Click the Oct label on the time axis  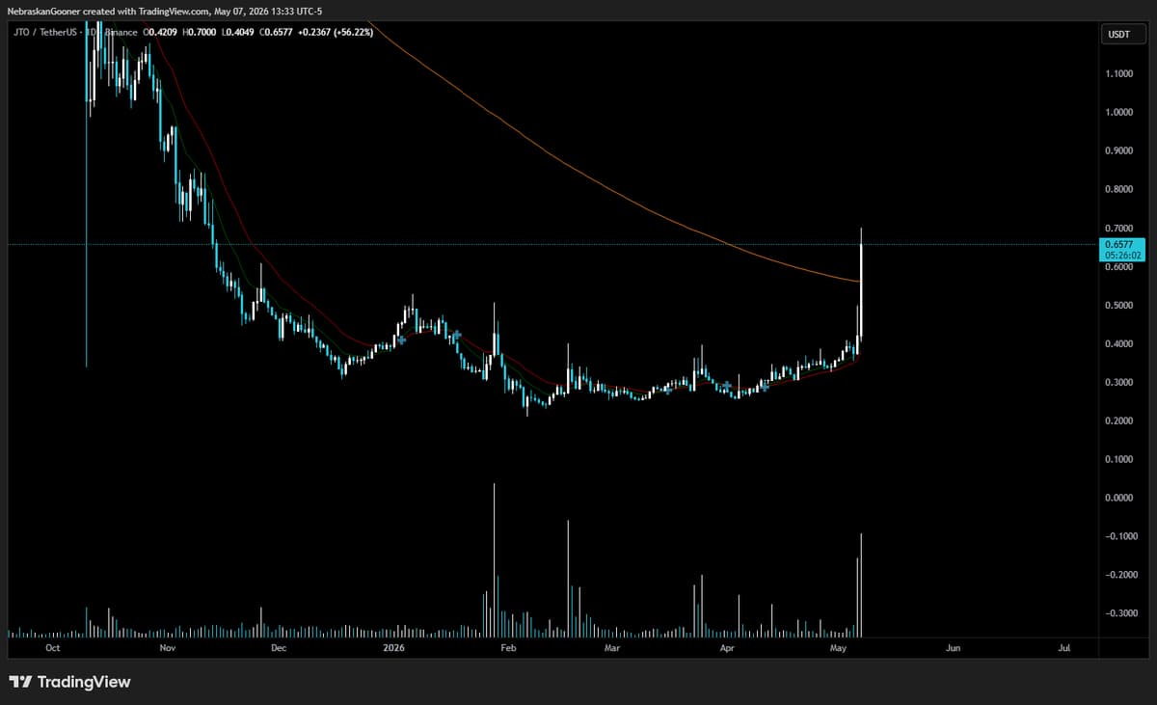53,649
